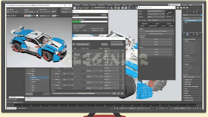Open the Area to Render dropdown
Screen dimensions: 208x117
tap(10, 12)
